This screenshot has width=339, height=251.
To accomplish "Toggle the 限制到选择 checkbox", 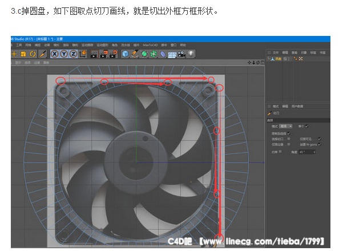I will (x=289, y=133).
